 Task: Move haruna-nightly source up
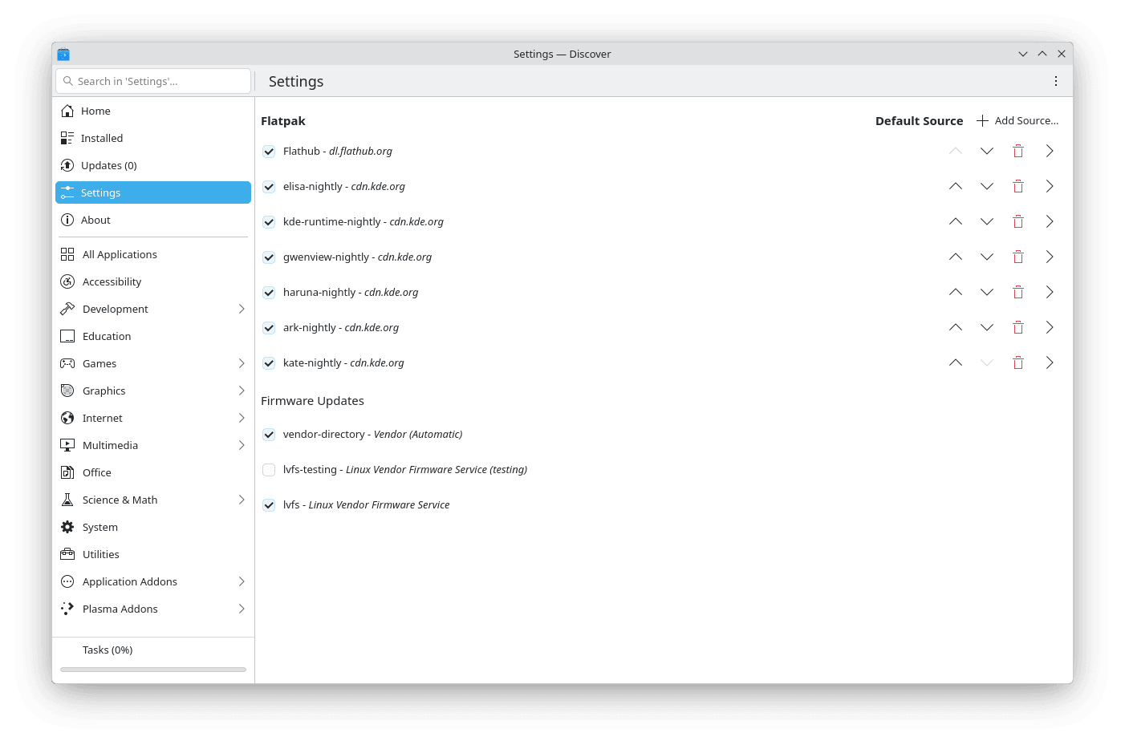(956, 292)
